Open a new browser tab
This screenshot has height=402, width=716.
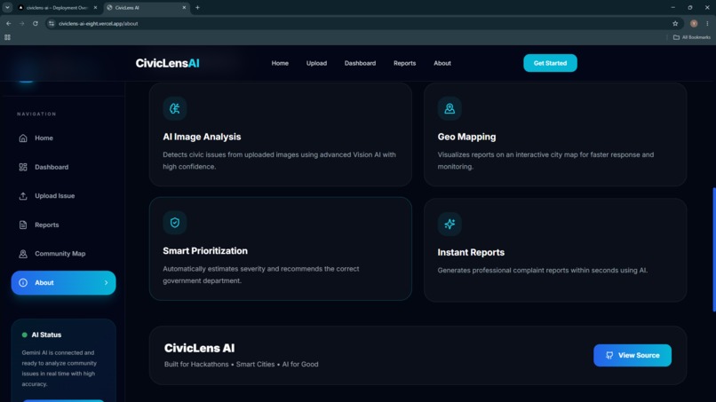(198, 8)
